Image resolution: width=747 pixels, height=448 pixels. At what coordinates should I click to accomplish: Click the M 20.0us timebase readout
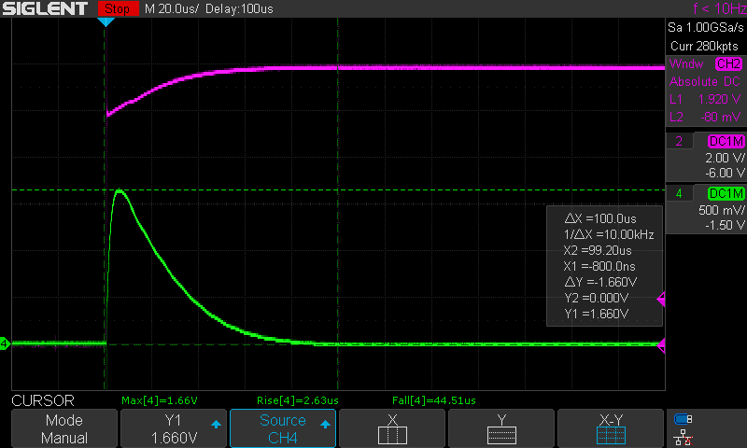(172, 9)
